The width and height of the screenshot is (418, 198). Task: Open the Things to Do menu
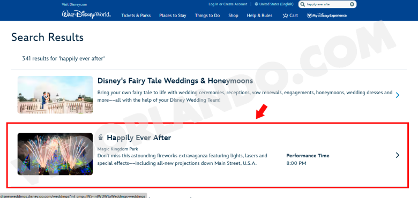(x=207, y=16)
